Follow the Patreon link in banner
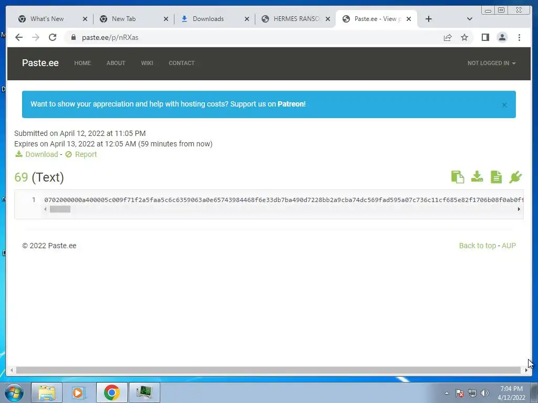The width and height of the screenshot is (538, 403). pyautogui.click(x=291, y=104)
